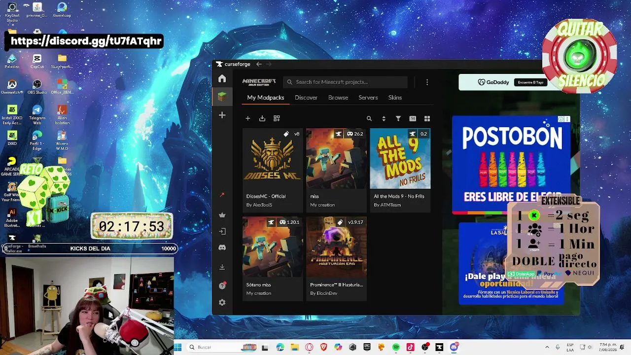Viewport: 631px width, 355px height.
Task: Create a new modpack with plus icon
Action: pyautogui.click(x=248, y=118)
